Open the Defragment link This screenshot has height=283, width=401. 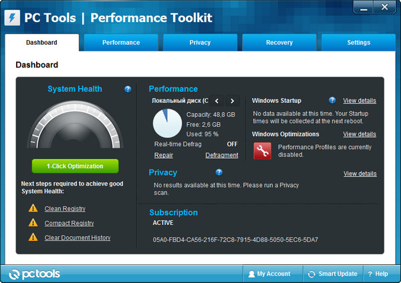click(221, 155)
